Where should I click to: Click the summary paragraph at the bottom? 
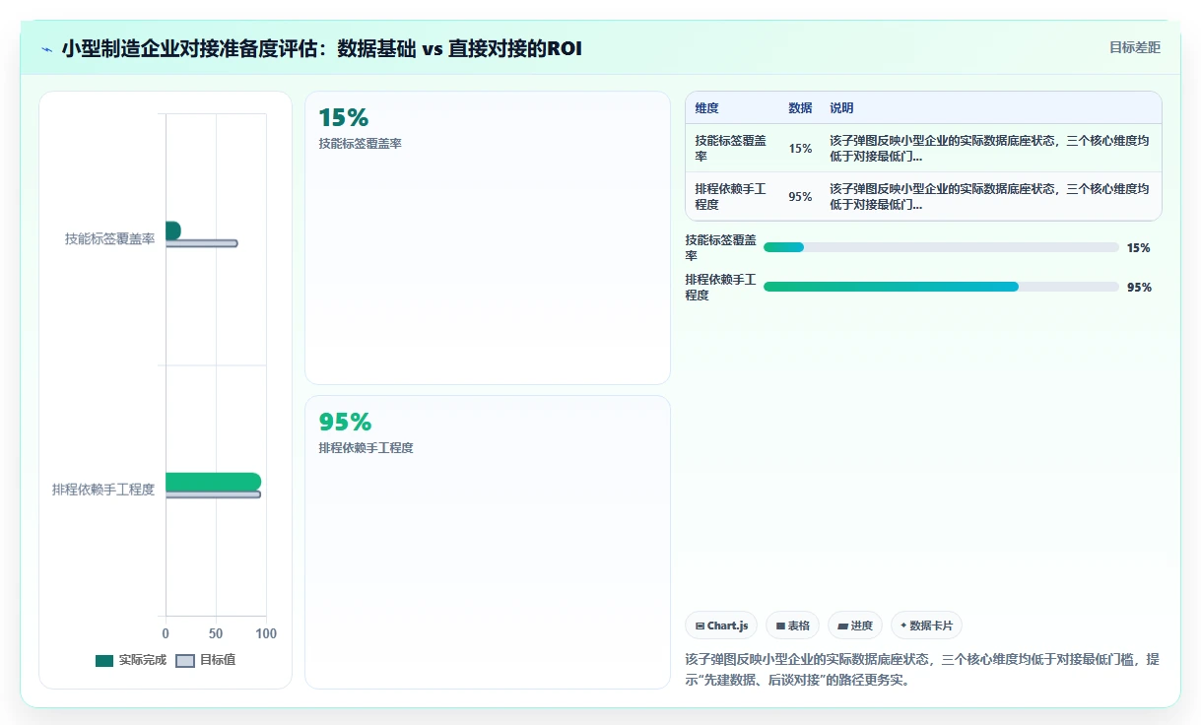(x=921, y=670)
